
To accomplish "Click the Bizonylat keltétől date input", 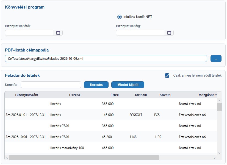I will (x=29, y=33).
